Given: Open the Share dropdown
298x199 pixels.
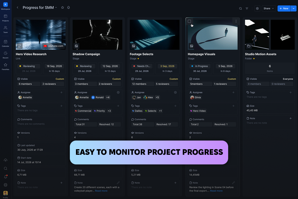Looking at the screenshot, I should coord(269,8).
